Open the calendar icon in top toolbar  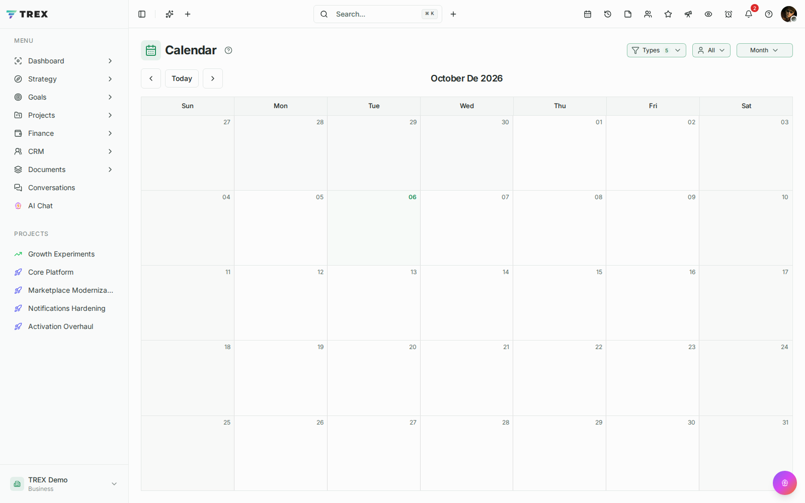588,14
